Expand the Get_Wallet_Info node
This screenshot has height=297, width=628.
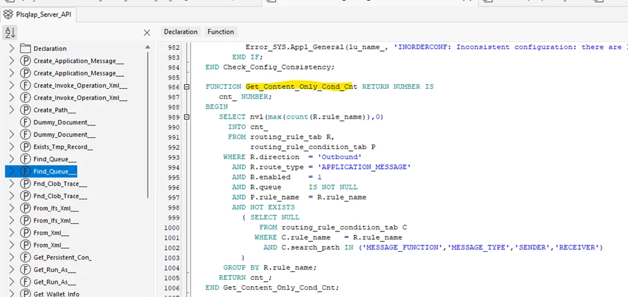coord(11,294)
